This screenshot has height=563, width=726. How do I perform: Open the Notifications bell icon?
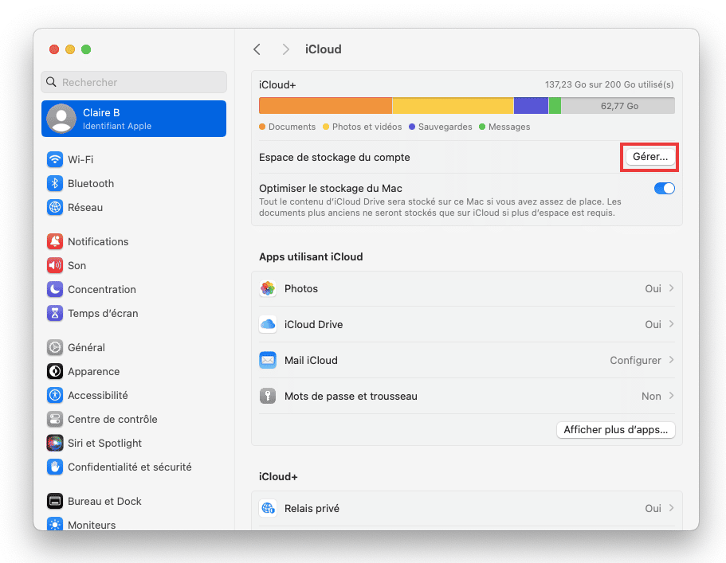[x=55, y=241]
